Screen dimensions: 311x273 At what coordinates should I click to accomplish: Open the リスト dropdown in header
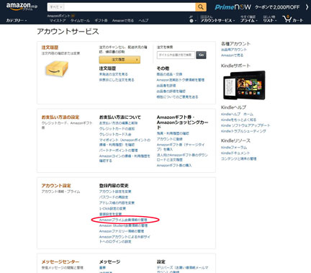(x=269, y=19)
